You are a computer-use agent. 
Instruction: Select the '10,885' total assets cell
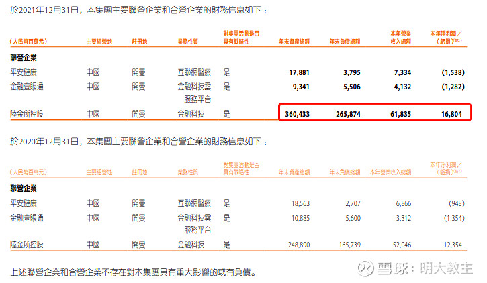[x=300, y=218]
